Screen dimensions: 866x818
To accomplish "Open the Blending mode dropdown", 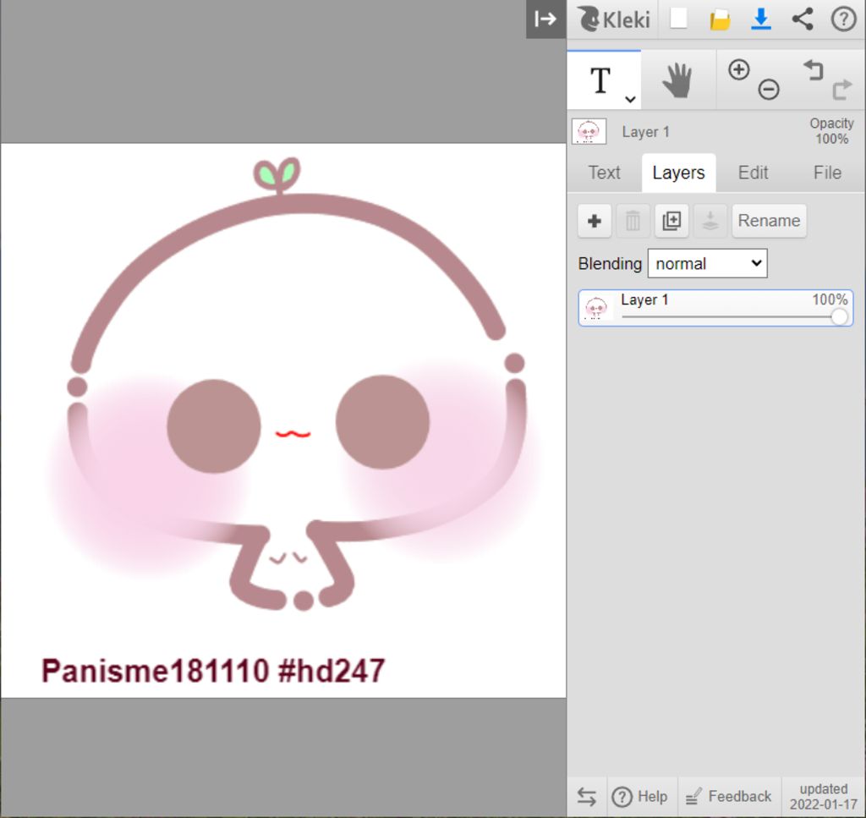I will [708, 263].
